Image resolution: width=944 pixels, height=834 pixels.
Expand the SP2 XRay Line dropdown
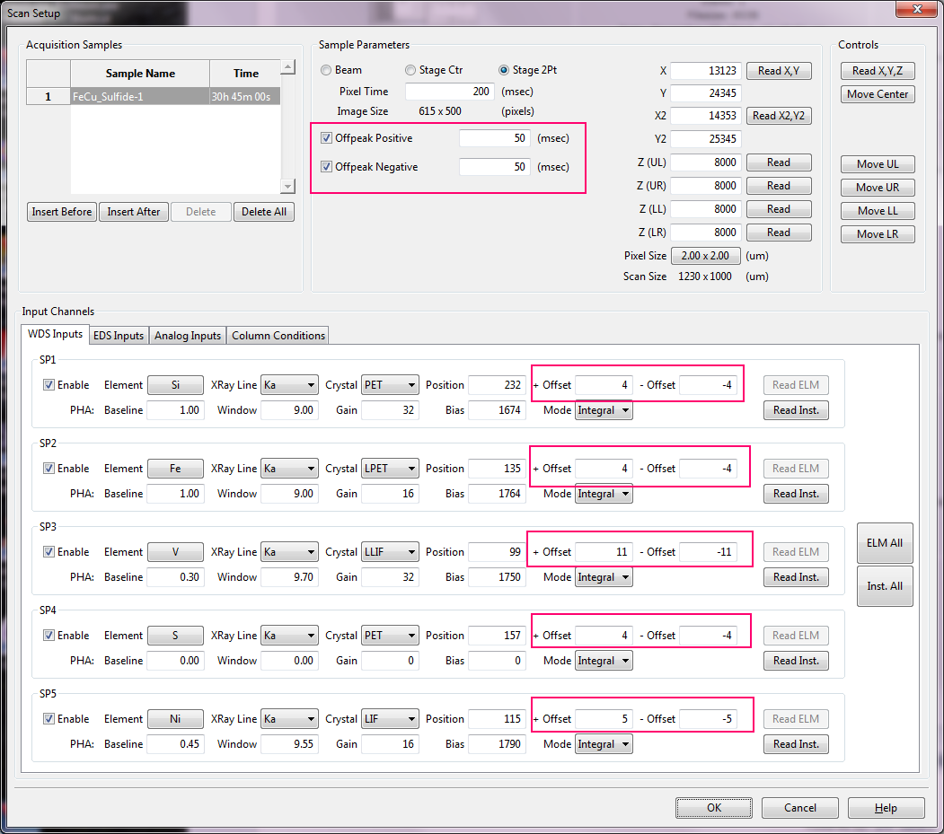tap(289, 469)
